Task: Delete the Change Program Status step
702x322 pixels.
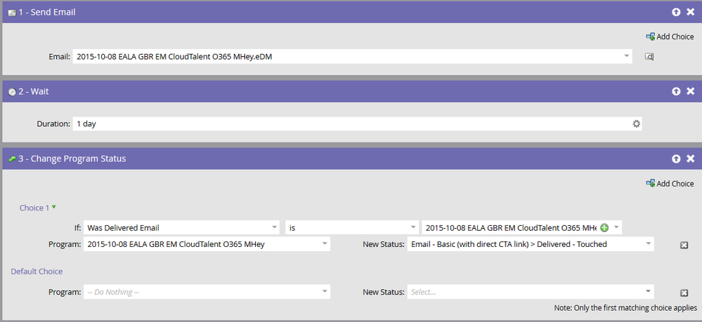Action: [x=690, y=159]
